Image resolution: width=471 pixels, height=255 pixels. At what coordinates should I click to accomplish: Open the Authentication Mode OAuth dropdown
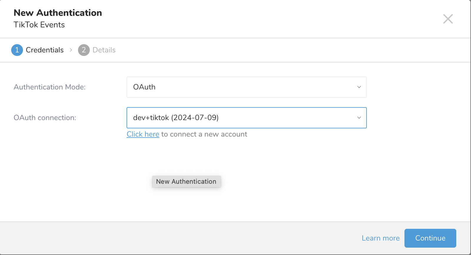246,87
